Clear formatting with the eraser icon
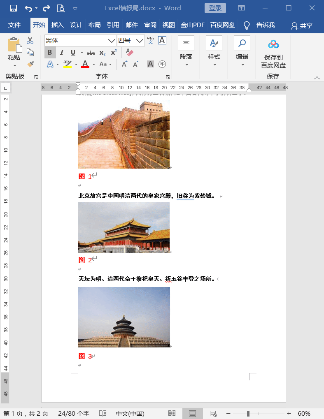Image resolution: width=324 pixels, height=419 pixels. 130,52
